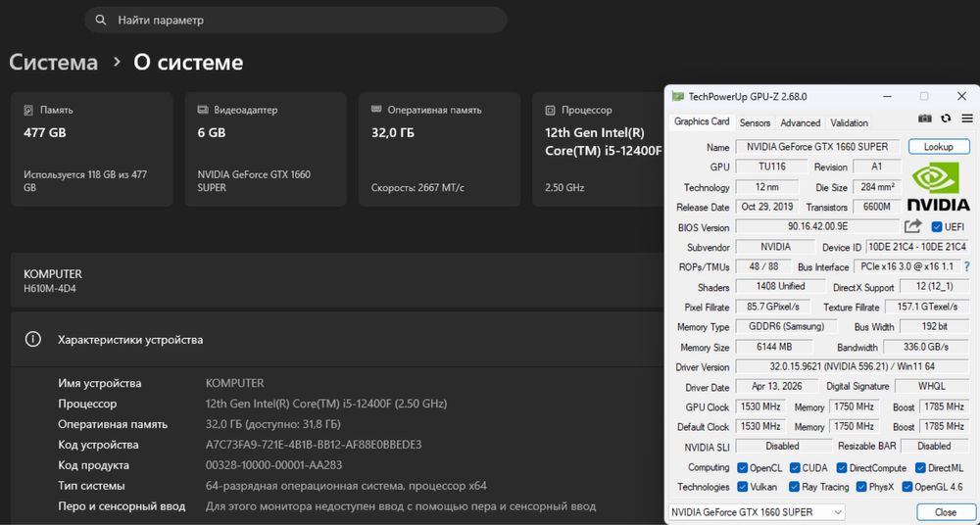
Task: Toggle the Vulkan checkbox
Action: (x=743, y=486)
